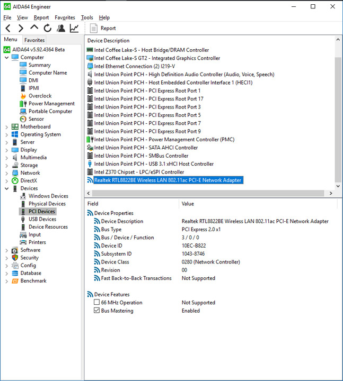Expand the Benchmark tree node
Viewport: 343px width, 381px height.
pyautogui.click(x=6, y=281)
